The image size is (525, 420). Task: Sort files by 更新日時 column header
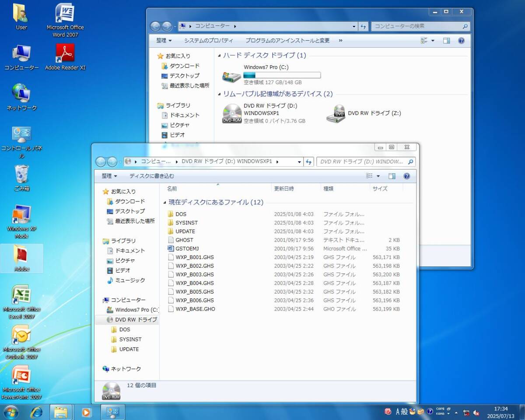296,189
